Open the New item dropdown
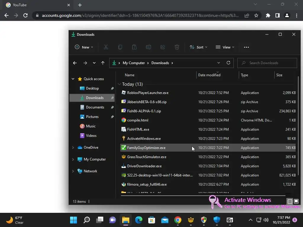Screen dimensions: 303x227 click(84, 47)
